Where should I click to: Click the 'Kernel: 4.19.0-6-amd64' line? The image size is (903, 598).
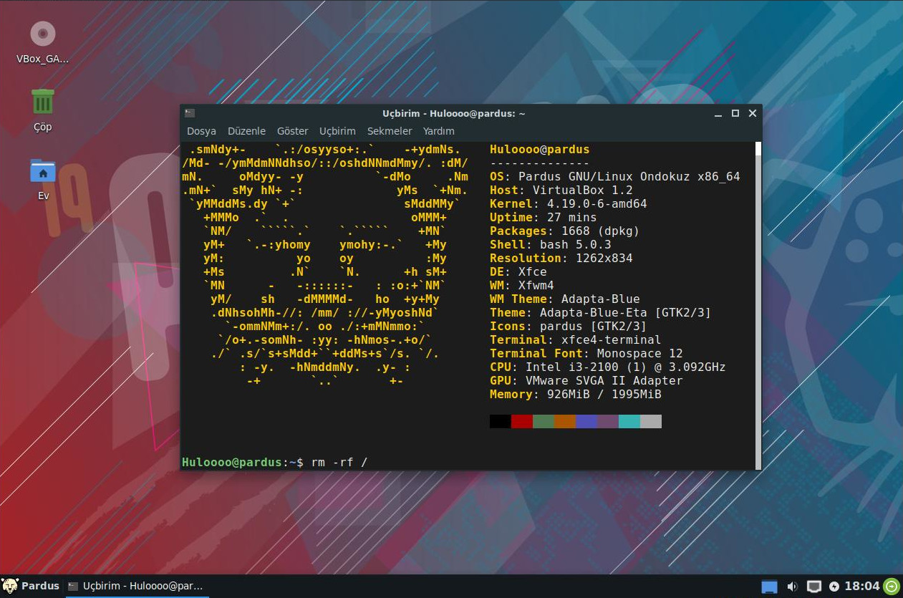coord(569,204)
